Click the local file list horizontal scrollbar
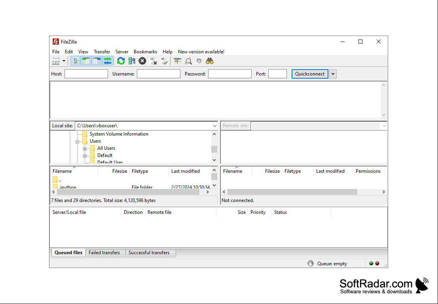This screenshot has height=304, width=438. pos(128,192)
